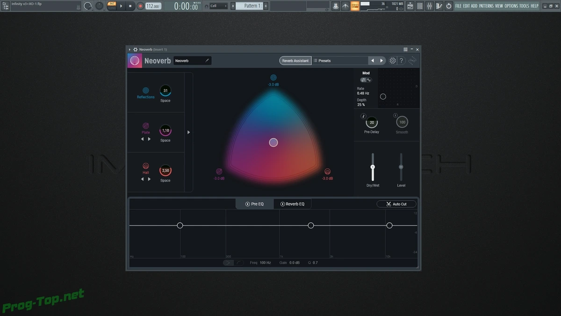Select previous Hall type arrow
Image resolution: width=561 pixels, height=316 pixels.
143,179
